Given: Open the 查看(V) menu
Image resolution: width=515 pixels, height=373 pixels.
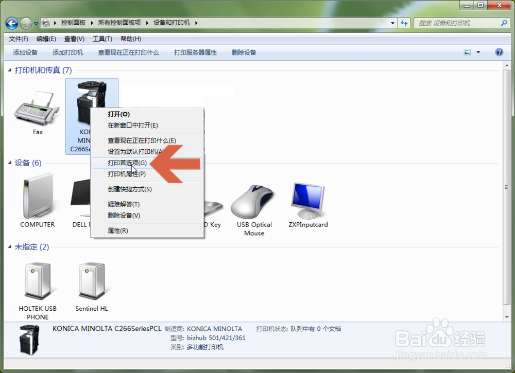Looking at the screenshot, I should (x=74, y=39).
